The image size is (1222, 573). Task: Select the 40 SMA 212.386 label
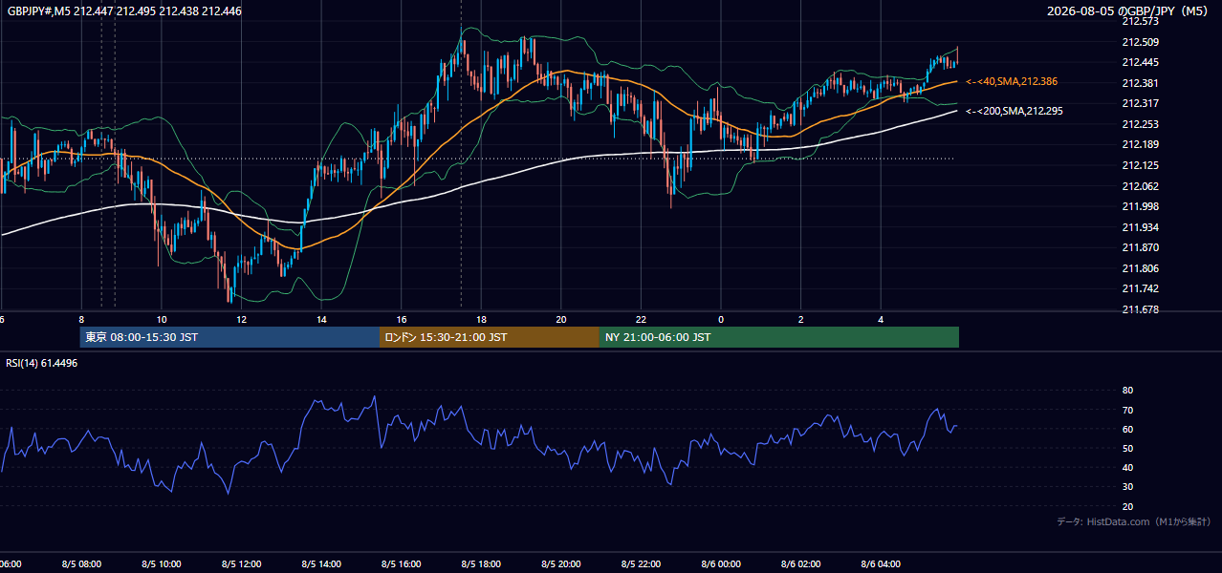(1012, 82)
